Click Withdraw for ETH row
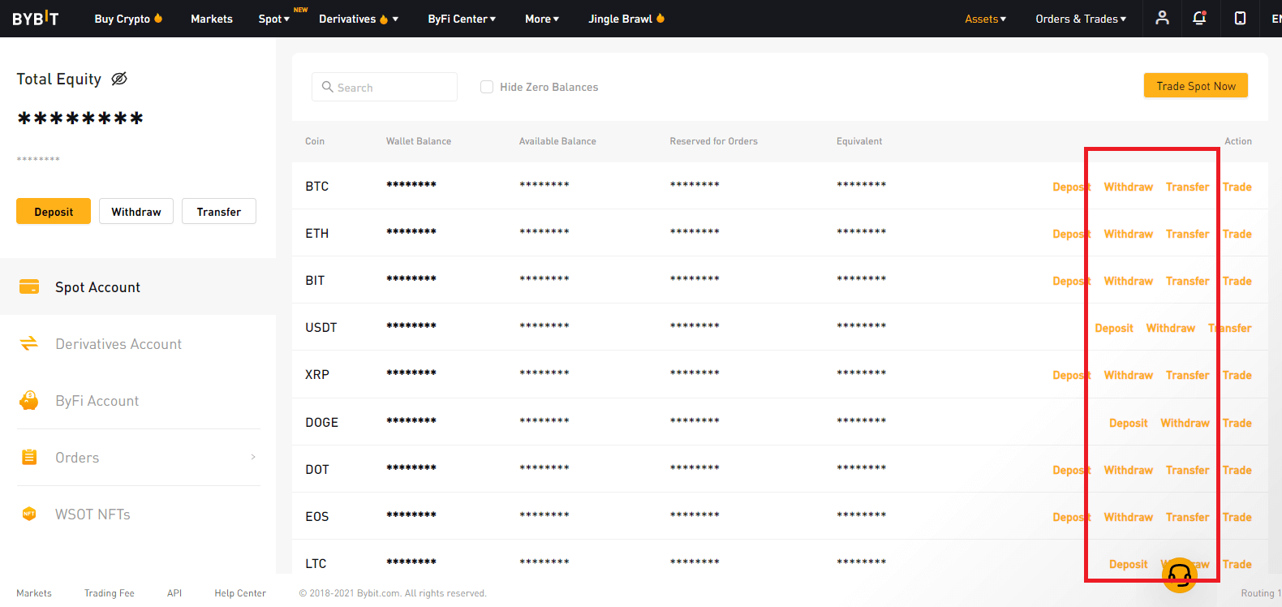The height and width of the screenshot is (607, 1282). 1128,234
